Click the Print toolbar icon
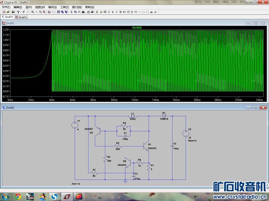The width and height of the screenshot is (269, 201). pyautogui.click(x=88, y=12)
